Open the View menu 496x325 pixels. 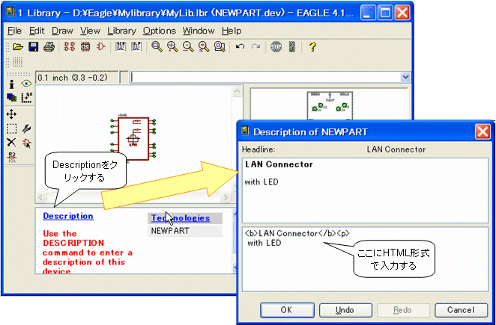click(x=90, y=31)
